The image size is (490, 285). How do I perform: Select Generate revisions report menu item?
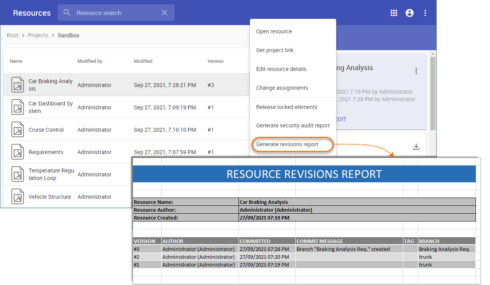click(287, 144)
